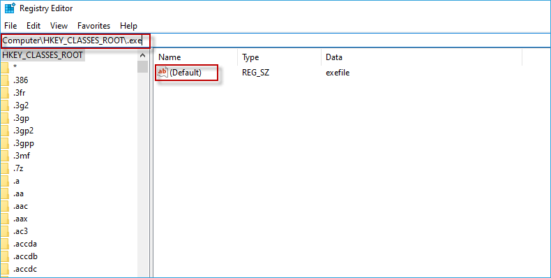Image resolution: width=551 pixels, height=278 pixels.
Task: Select the .ac3 key label
Action: pos(20,231)
